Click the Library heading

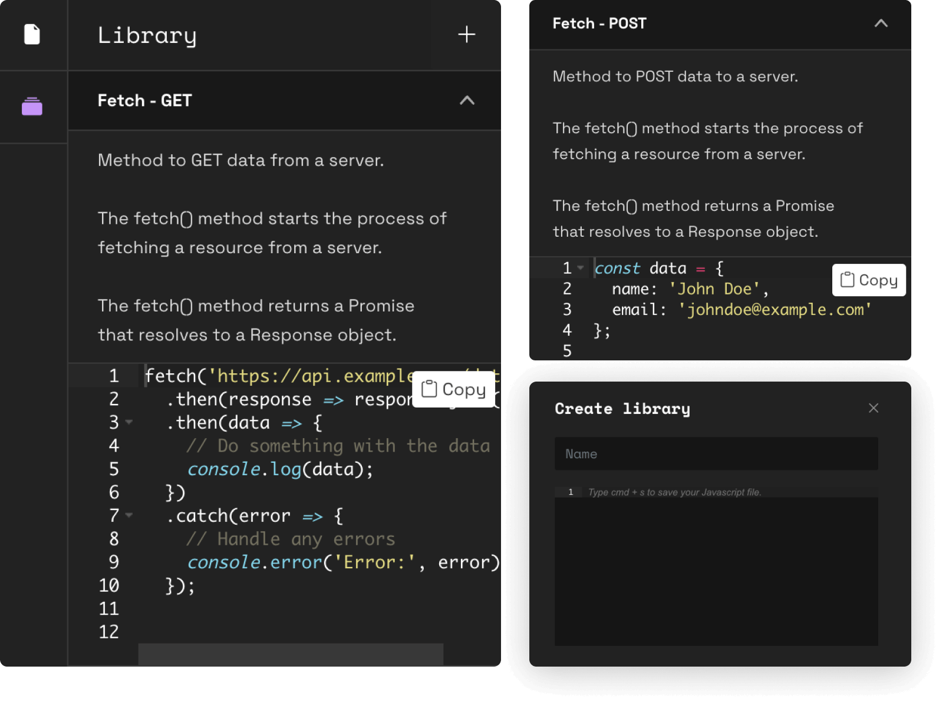coord(147,35)
